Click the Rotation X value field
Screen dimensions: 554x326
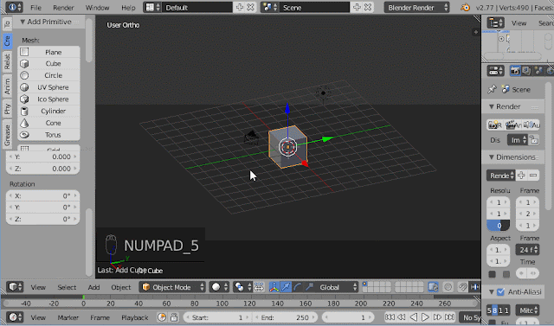(x=42, y=195)
